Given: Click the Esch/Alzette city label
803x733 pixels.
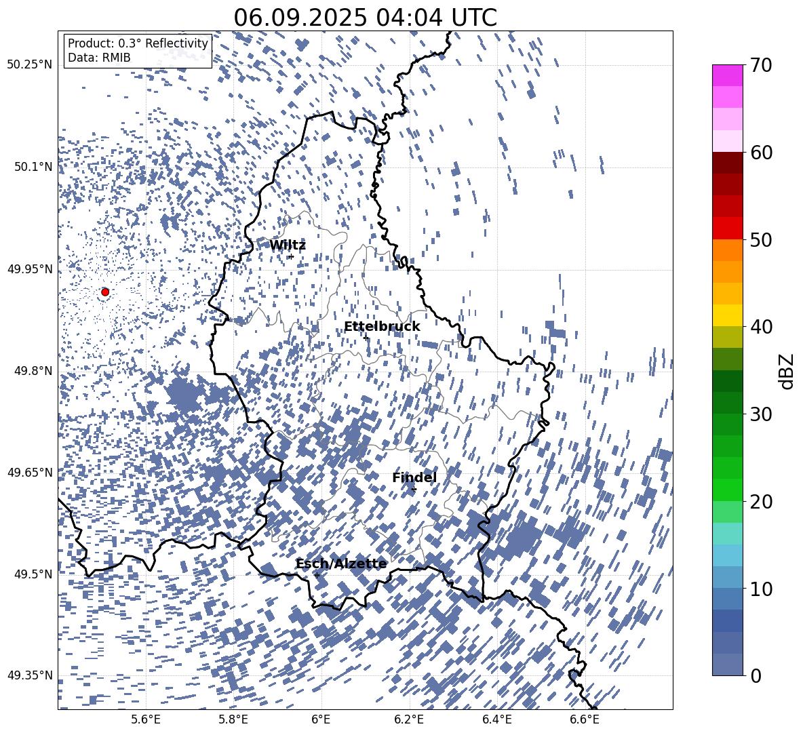Looking at the screenshot, I should coord(341,564).
